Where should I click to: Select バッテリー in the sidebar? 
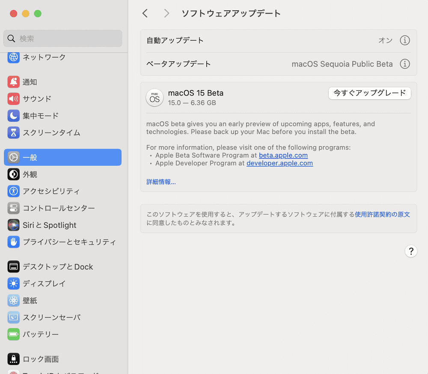[63, 334]
